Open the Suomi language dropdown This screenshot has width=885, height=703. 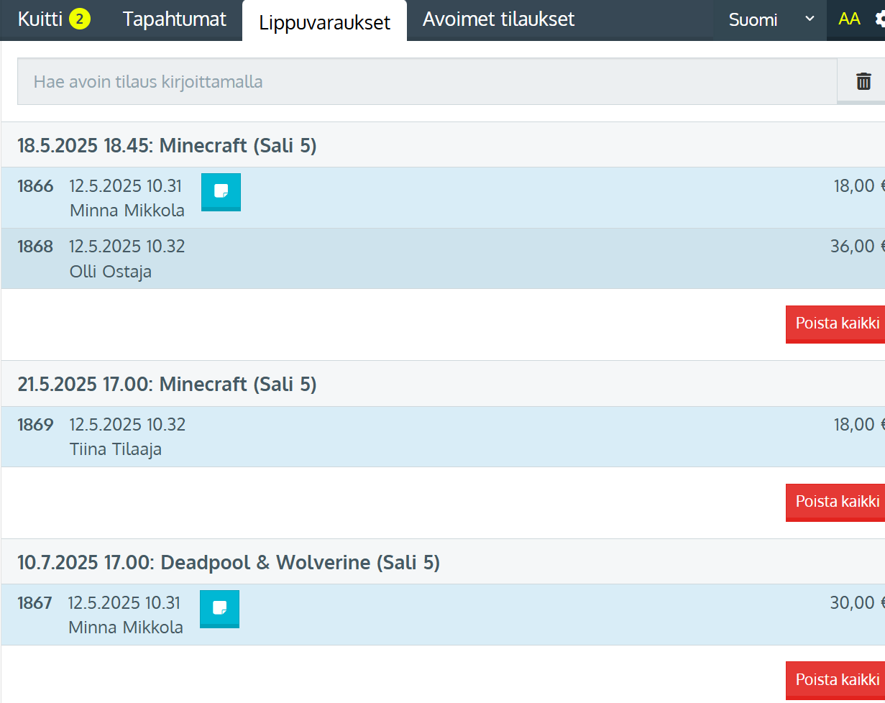coord(771,19)
